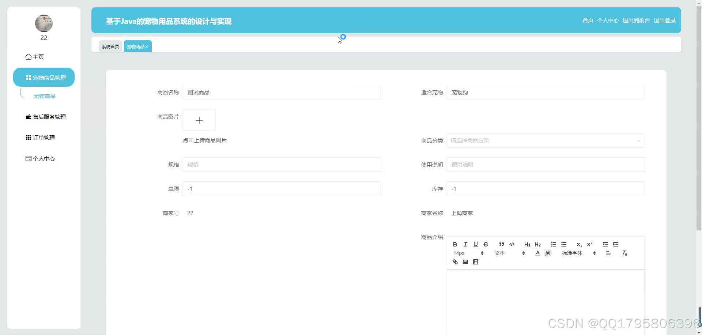Apply H1 heading in the editor
Screen dimensions: 702x335
point(527,244)
